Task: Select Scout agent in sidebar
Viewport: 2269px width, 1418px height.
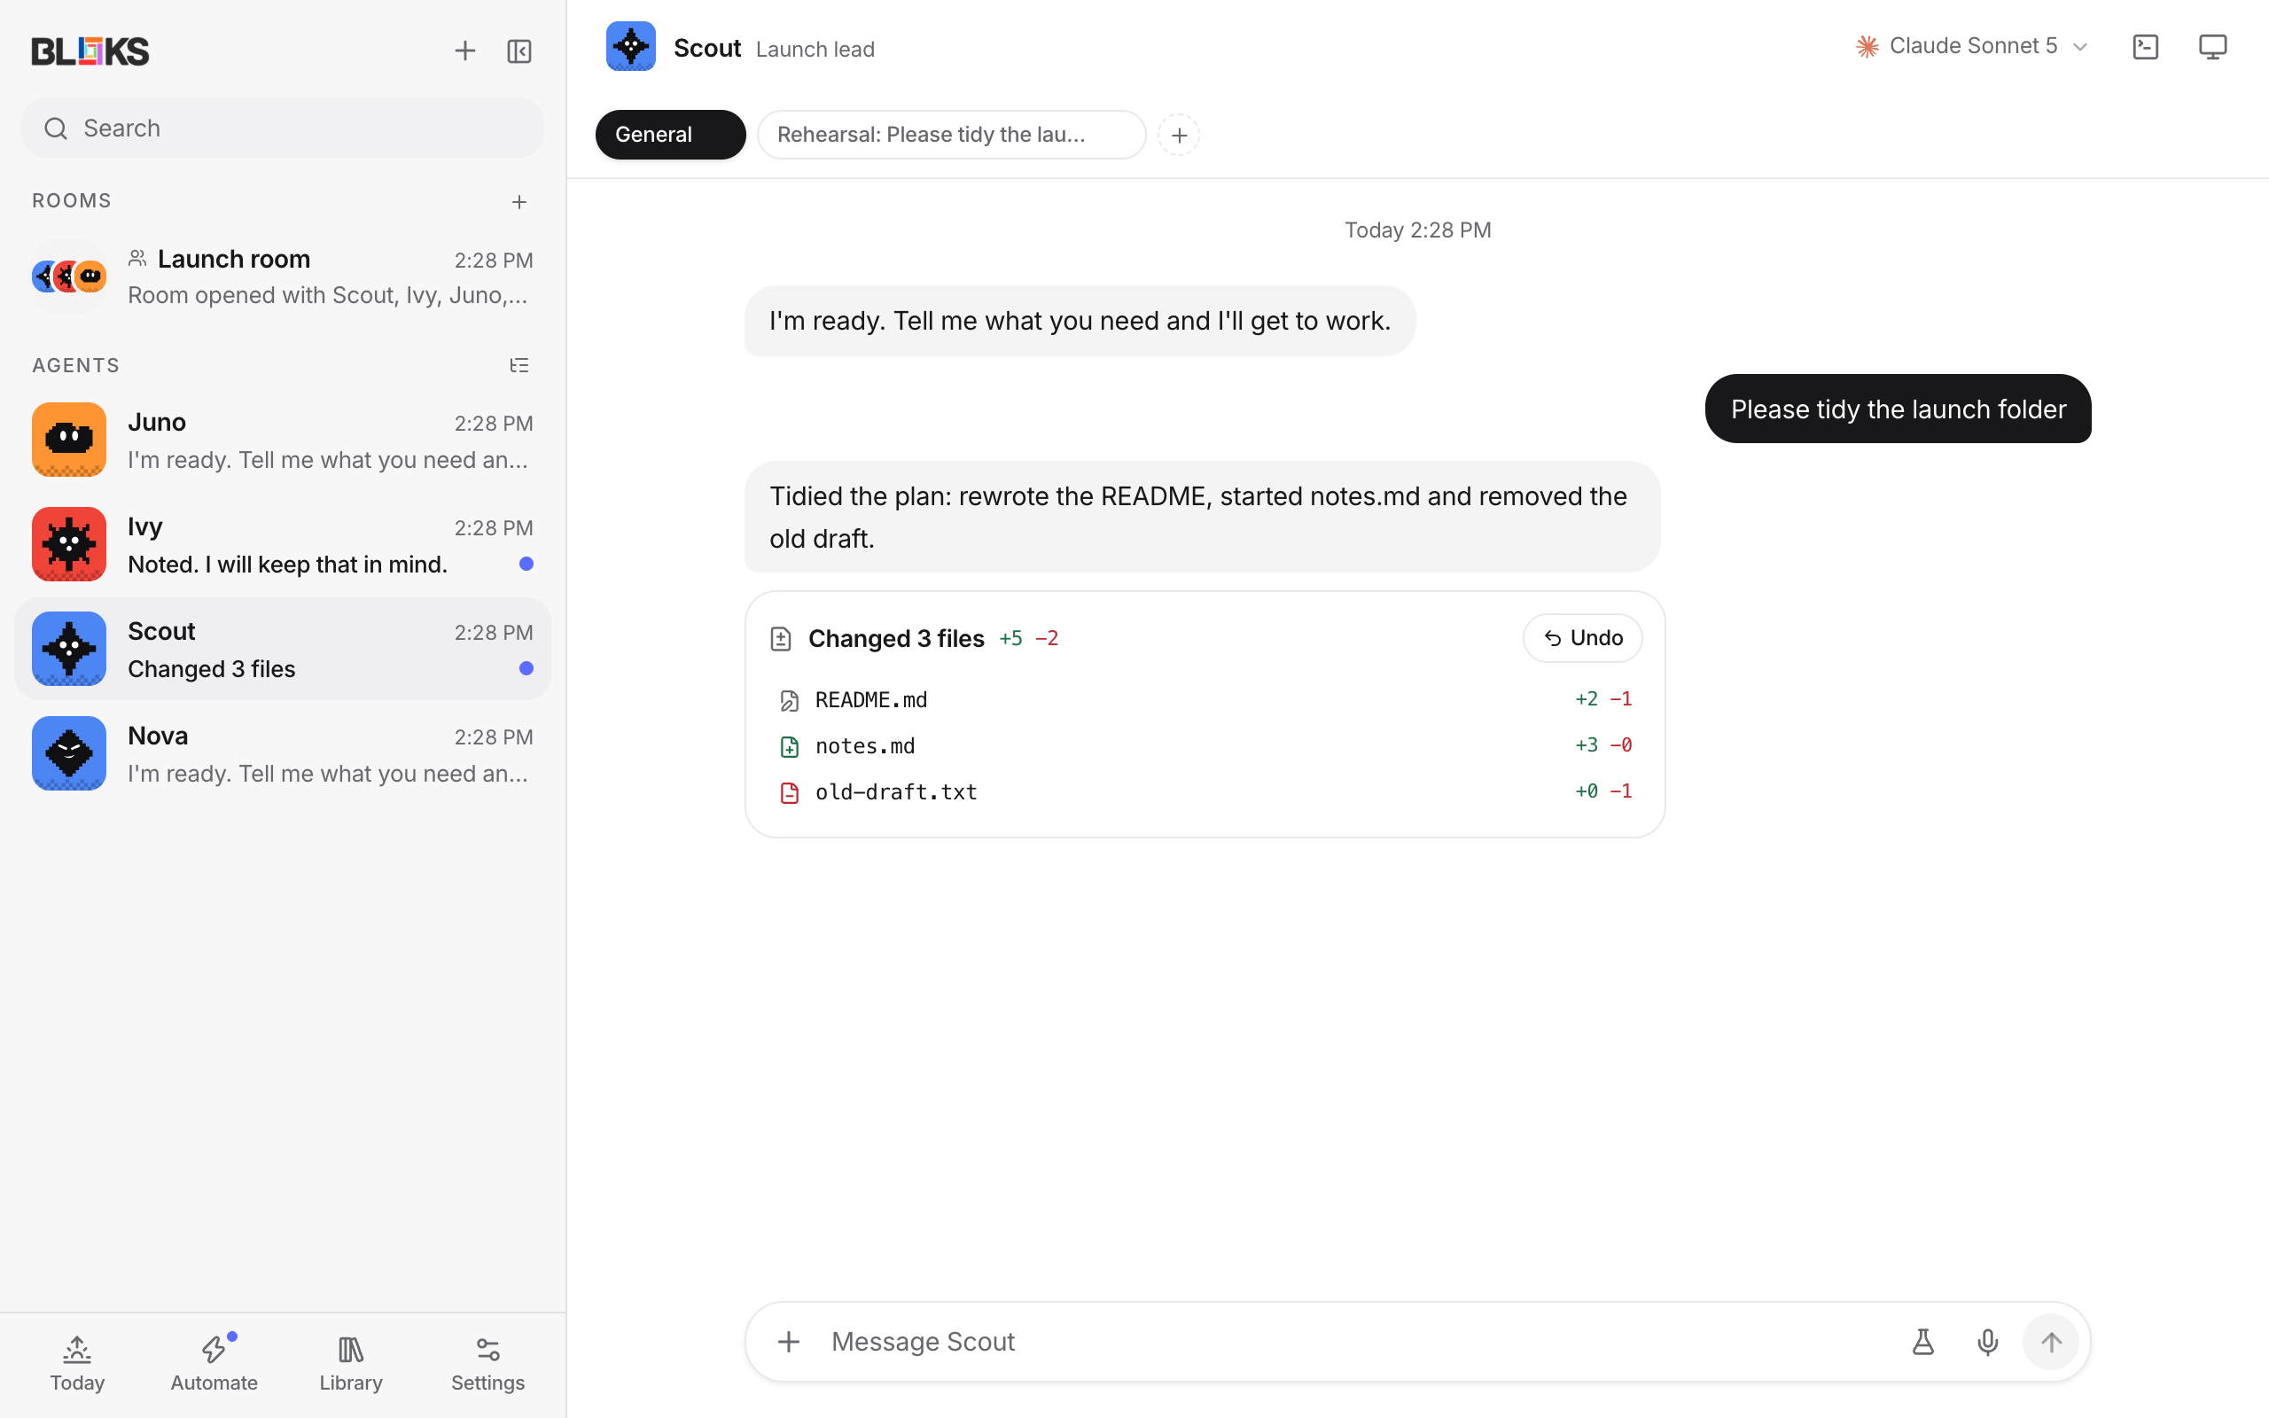Action: (x=282, y=649)
